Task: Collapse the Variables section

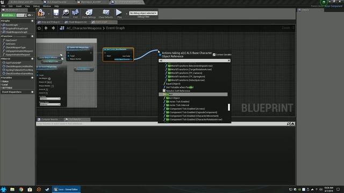Action: coord(1,78)
